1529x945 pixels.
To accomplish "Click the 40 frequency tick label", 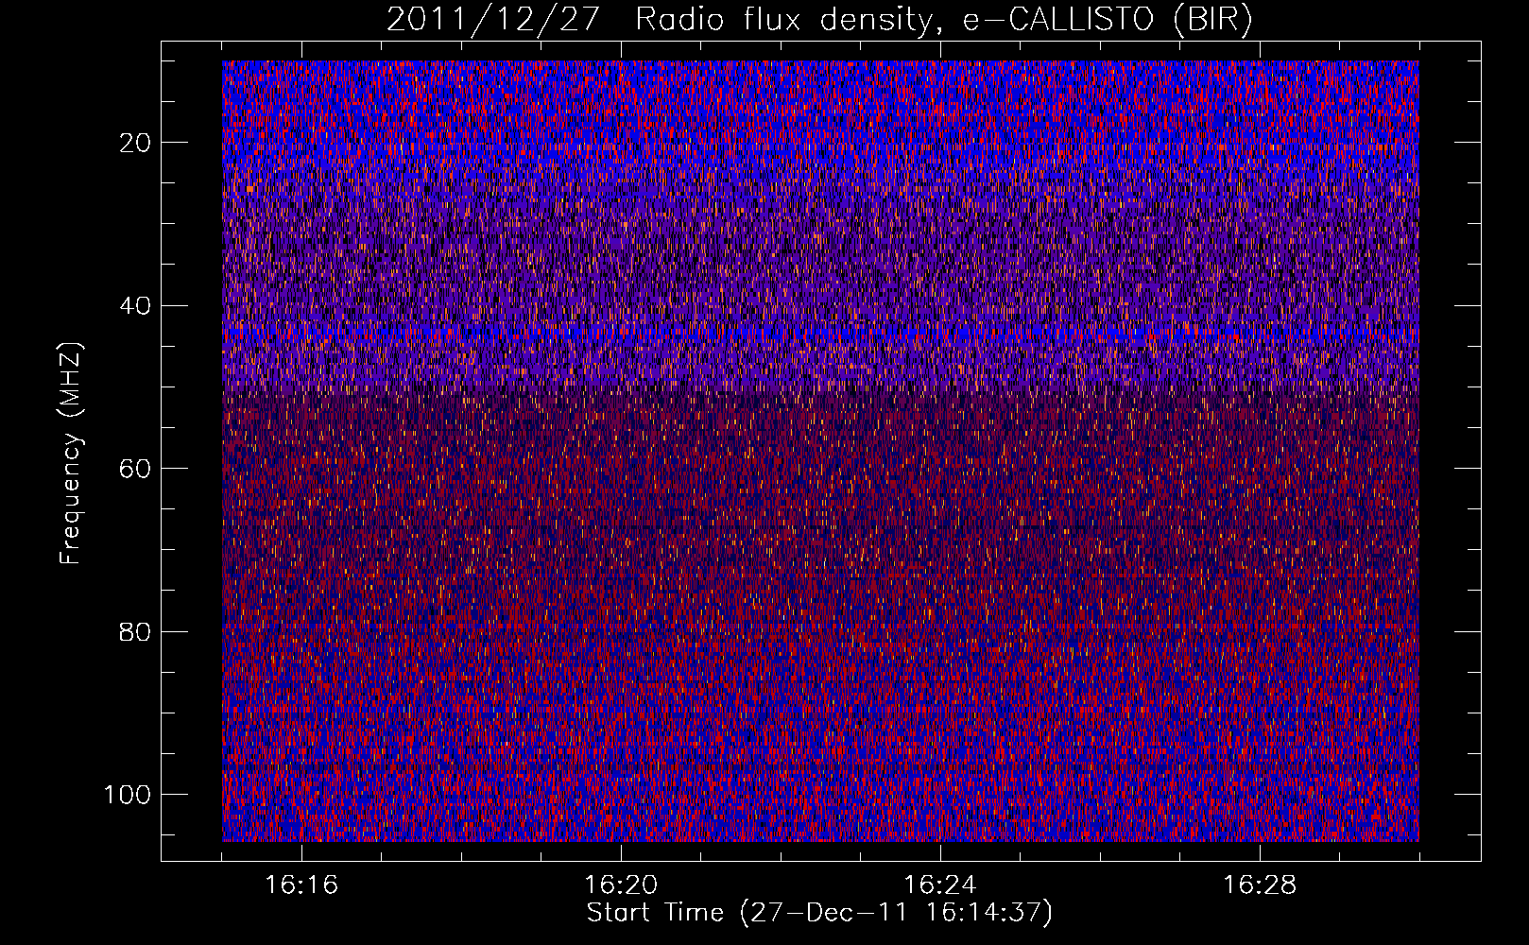I will click(136, 306).
